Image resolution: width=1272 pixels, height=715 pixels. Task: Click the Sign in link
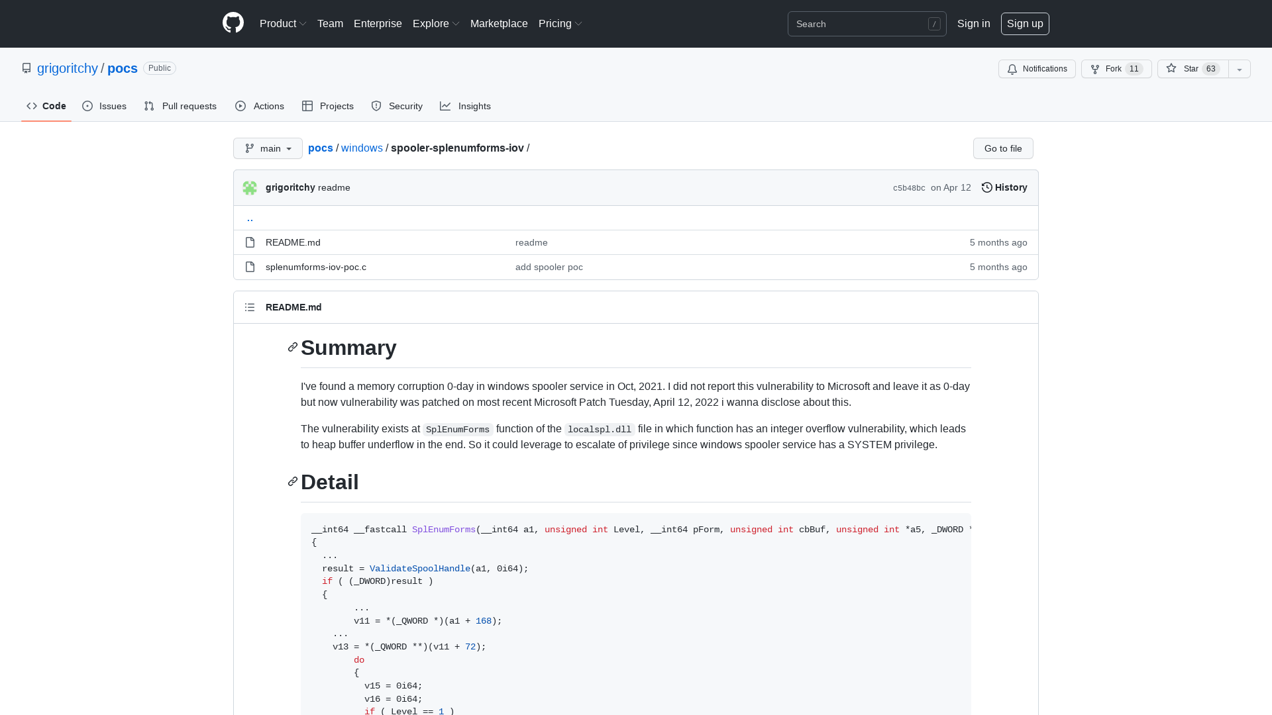pyautogui.click(x=973, y=23)
